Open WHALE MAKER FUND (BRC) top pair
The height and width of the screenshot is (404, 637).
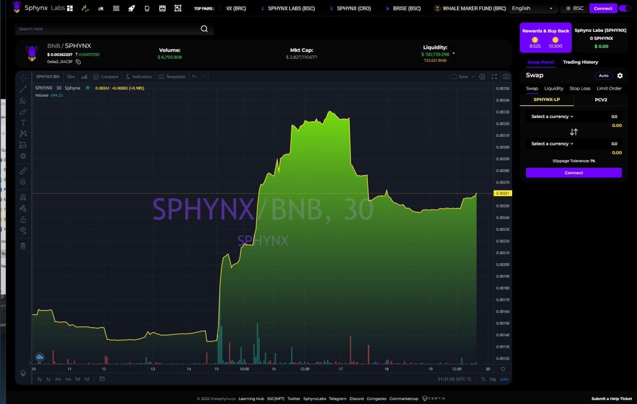pos(470,8)
